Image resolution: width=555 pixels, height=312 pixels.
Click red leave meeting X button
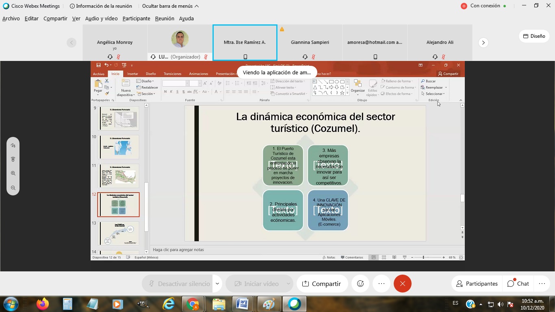click(403, 284)
